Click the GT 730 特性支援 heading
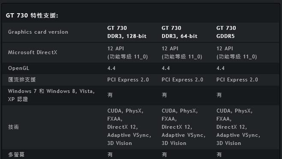The width and height of the screenshot is (282, 159). coord(32,15)
